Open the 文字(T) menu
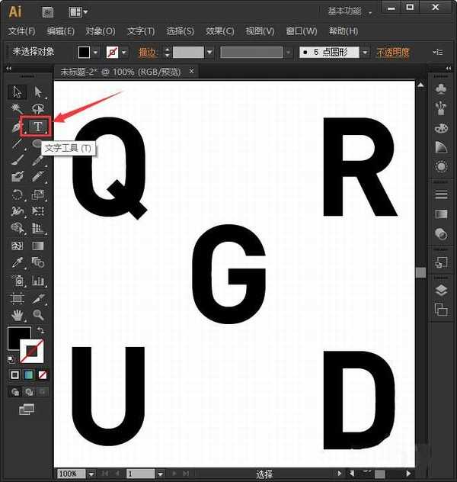Viewport: 457px width, 482px height. [x=141, y=31]
